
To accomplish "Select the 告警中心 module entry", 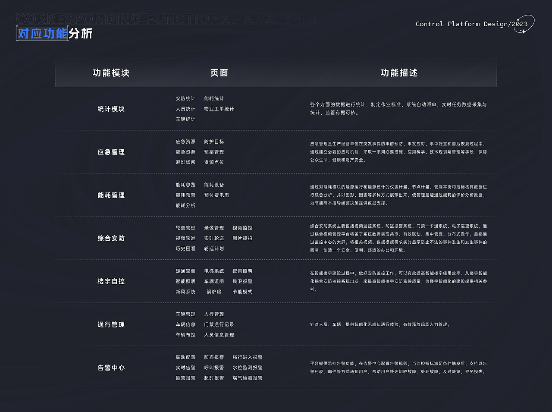I will [111, 368].
